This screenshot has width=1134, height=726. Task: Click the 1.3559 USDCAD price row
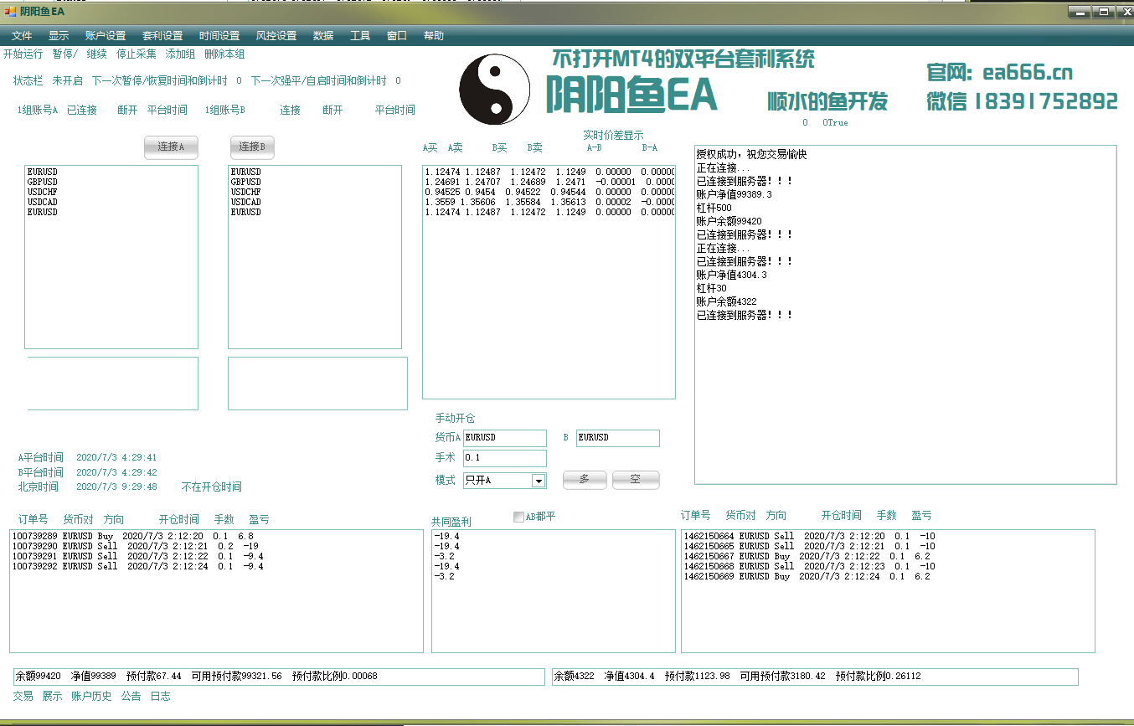click(x=549, y=202)
